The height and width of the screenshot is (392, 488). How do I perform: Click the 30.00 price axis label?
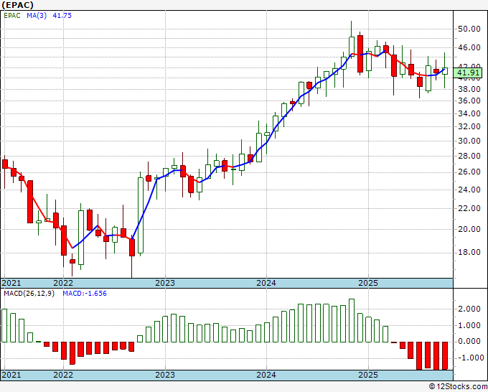point(469,141)
